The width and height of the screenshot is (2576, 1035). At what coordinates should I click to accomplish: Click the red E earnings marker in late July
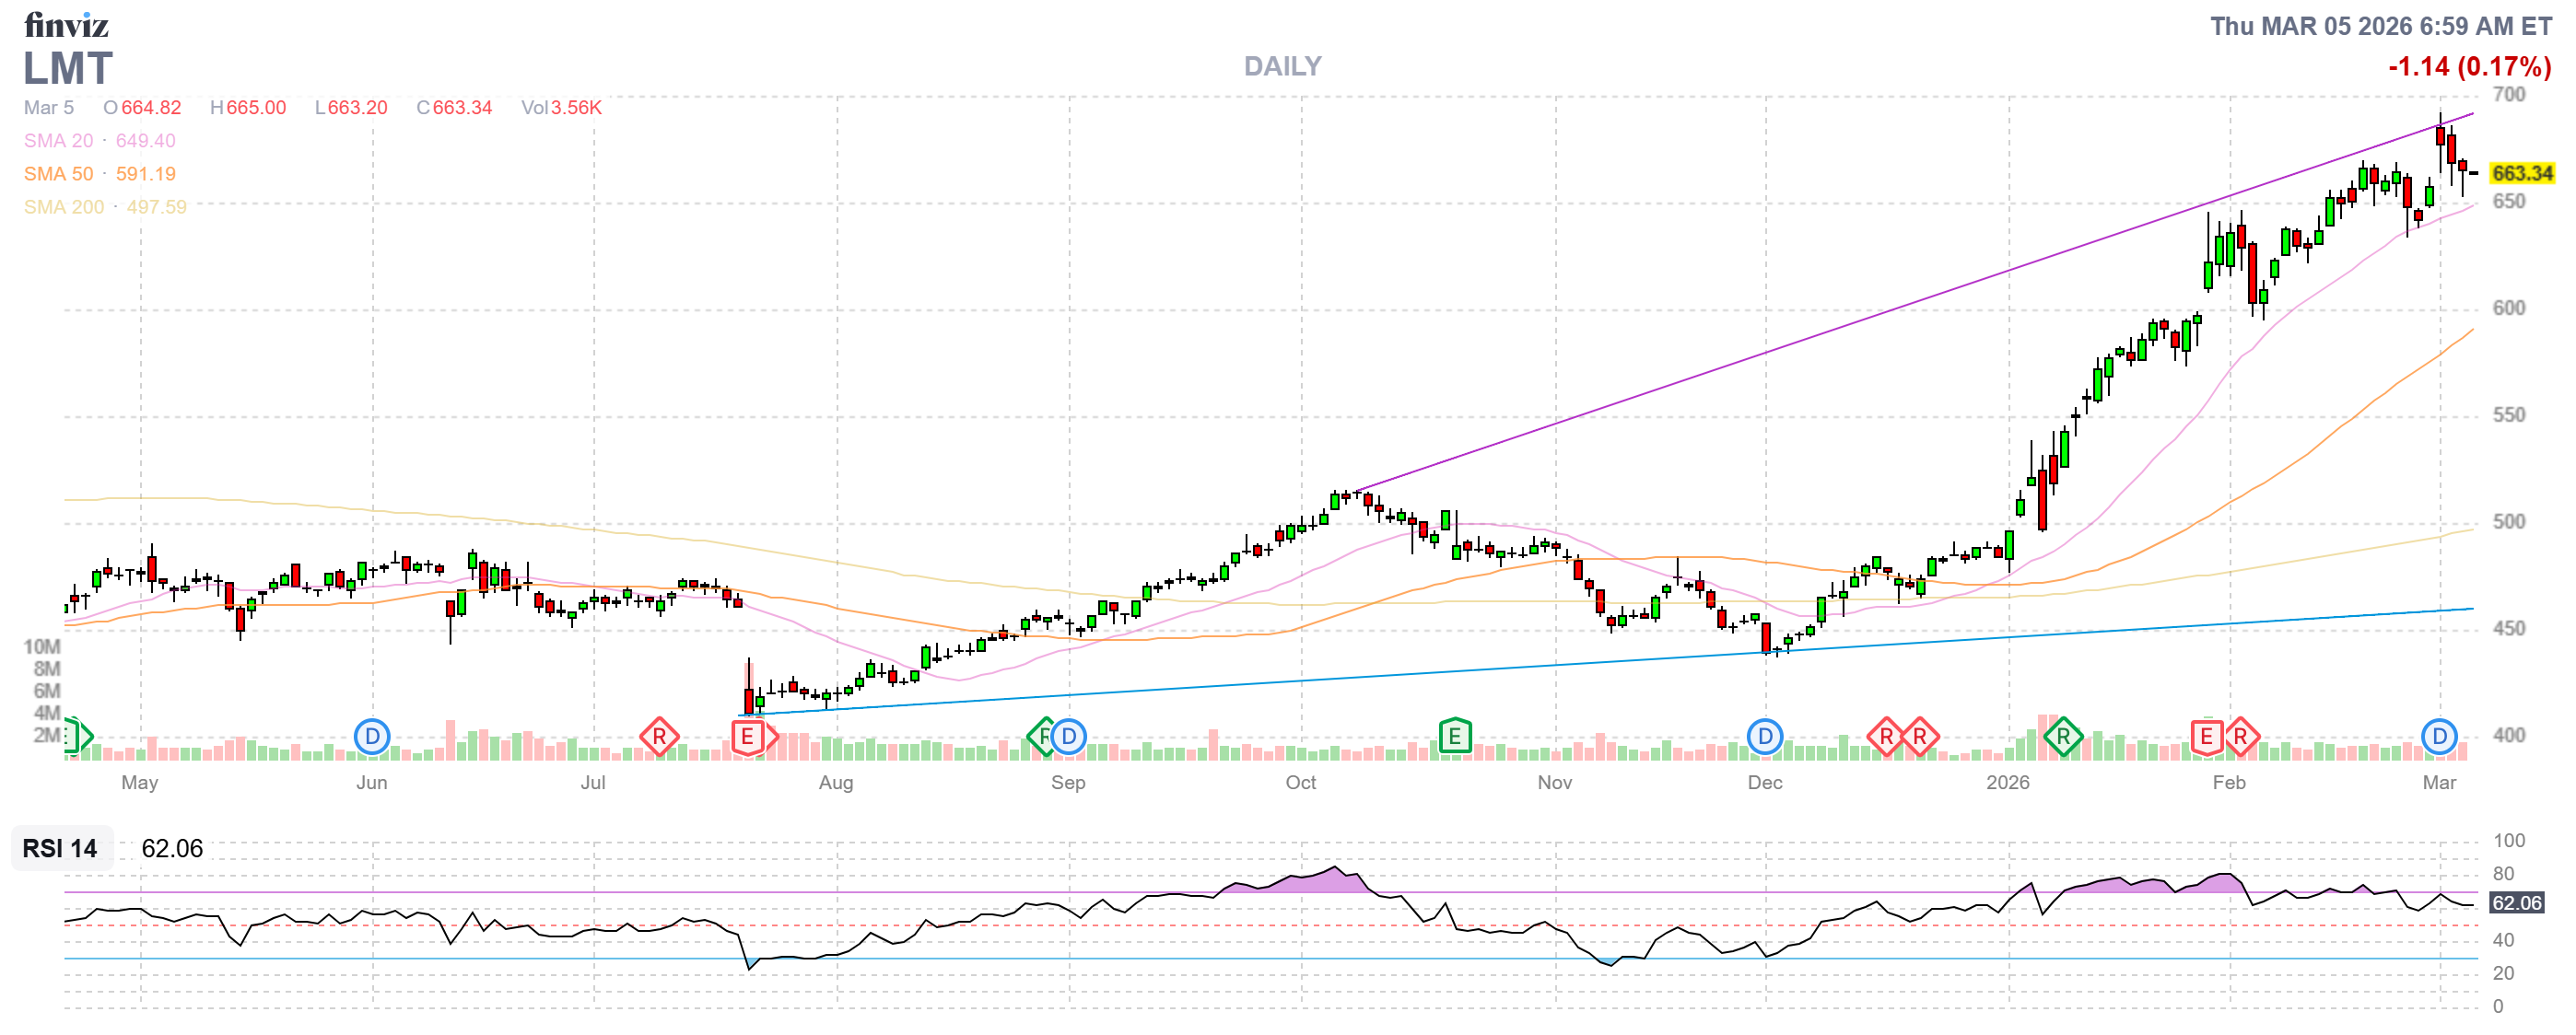[747, 738]
